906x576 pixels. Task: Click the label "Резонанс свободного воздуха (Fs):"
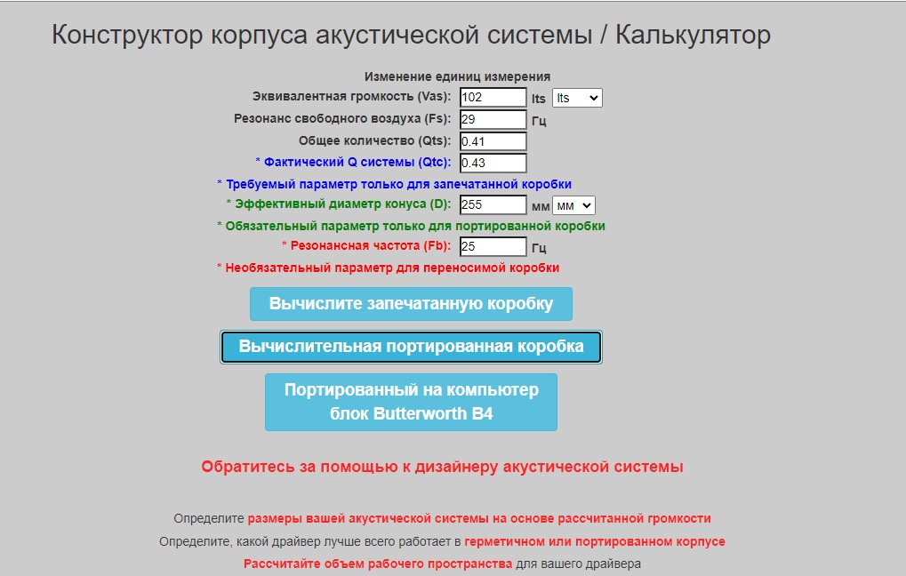(x=342, y=118)
